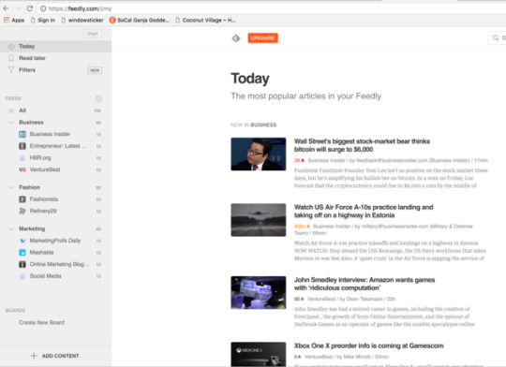The height and width of the screenshot is (367, 506).
Task: Open the windowsticker bookmark
Action: pos(82,20)
